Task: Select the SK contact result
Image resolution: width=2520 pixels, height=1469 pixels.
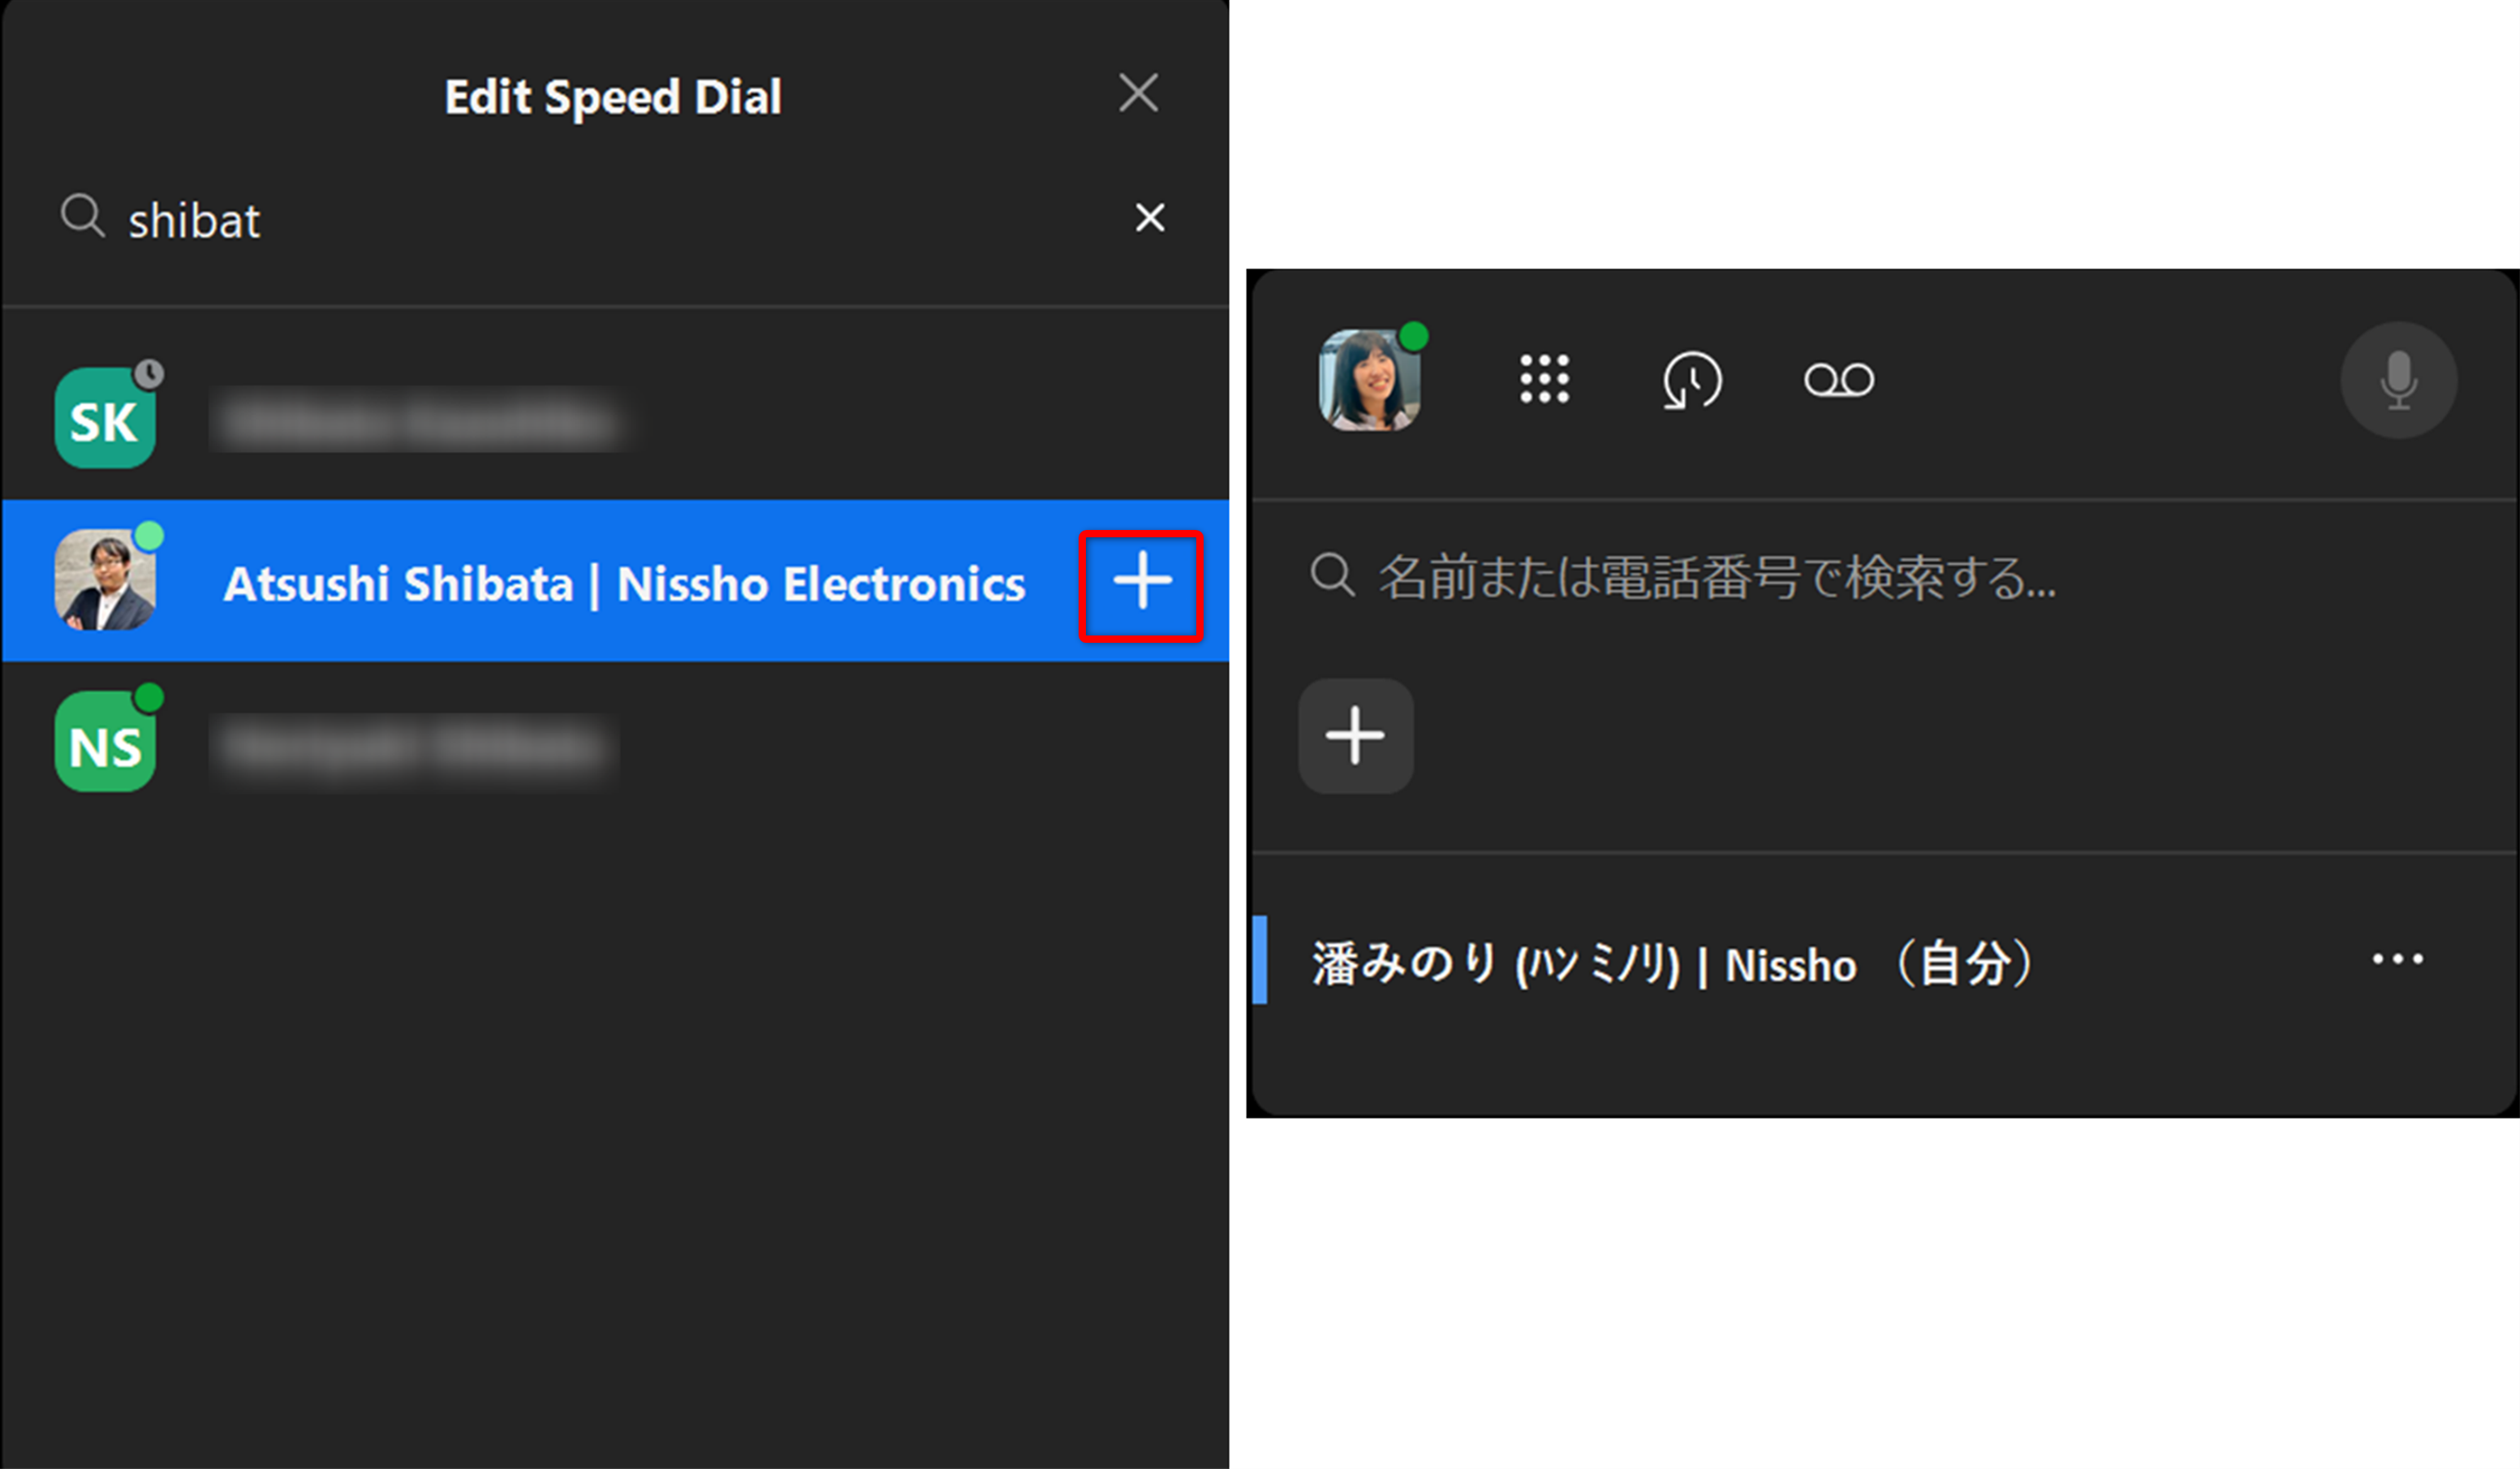Action: [615, 418]
